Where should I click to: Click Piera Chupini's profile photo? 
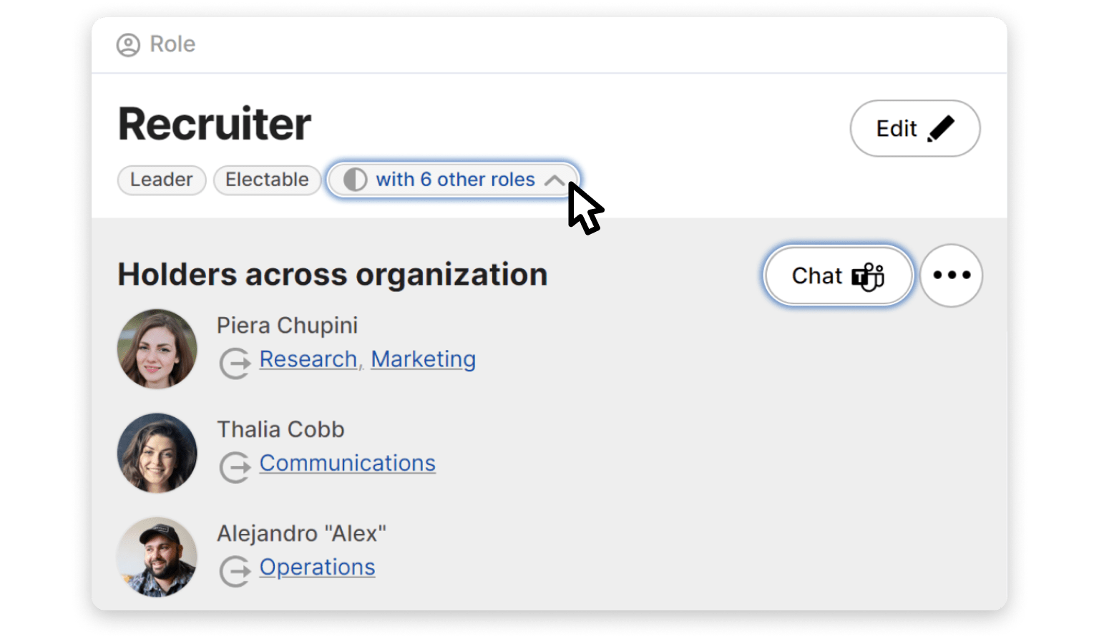(157, 348)
